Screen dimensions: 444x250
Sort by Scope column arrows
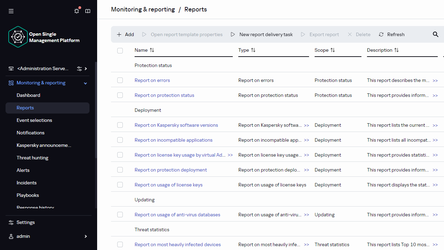click(x=333, y=50)
